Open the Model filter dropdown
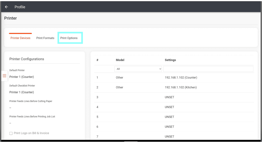Viewport: 262px width, 143px height. point(138,69)
